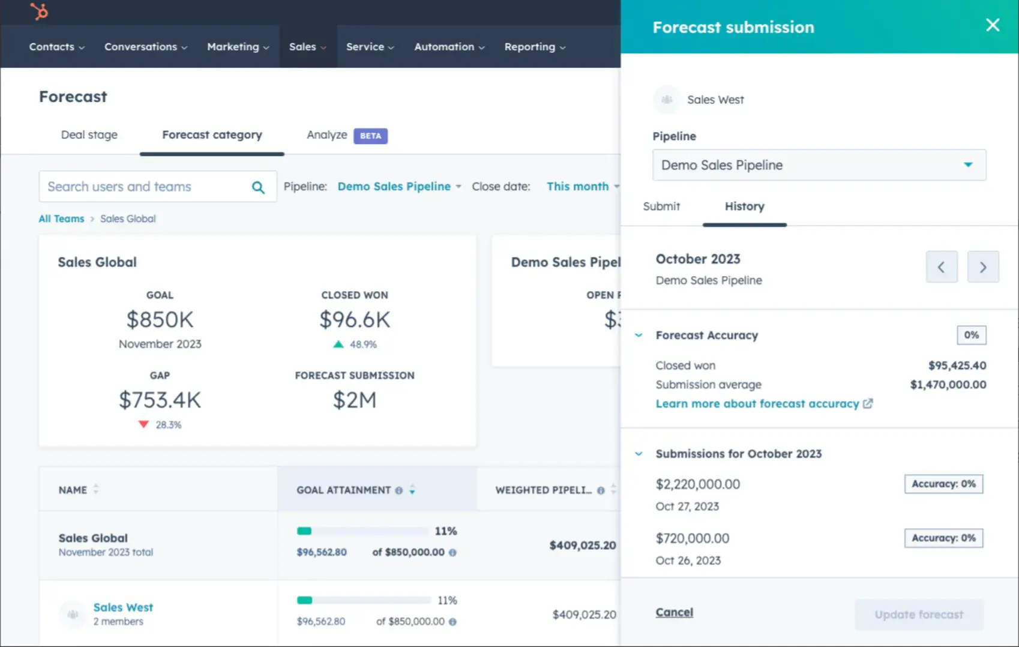This screenshot has height=647, width=1019.
Task: Click the info icon next to $850,000.00
Action: click(x=453, y=552)
